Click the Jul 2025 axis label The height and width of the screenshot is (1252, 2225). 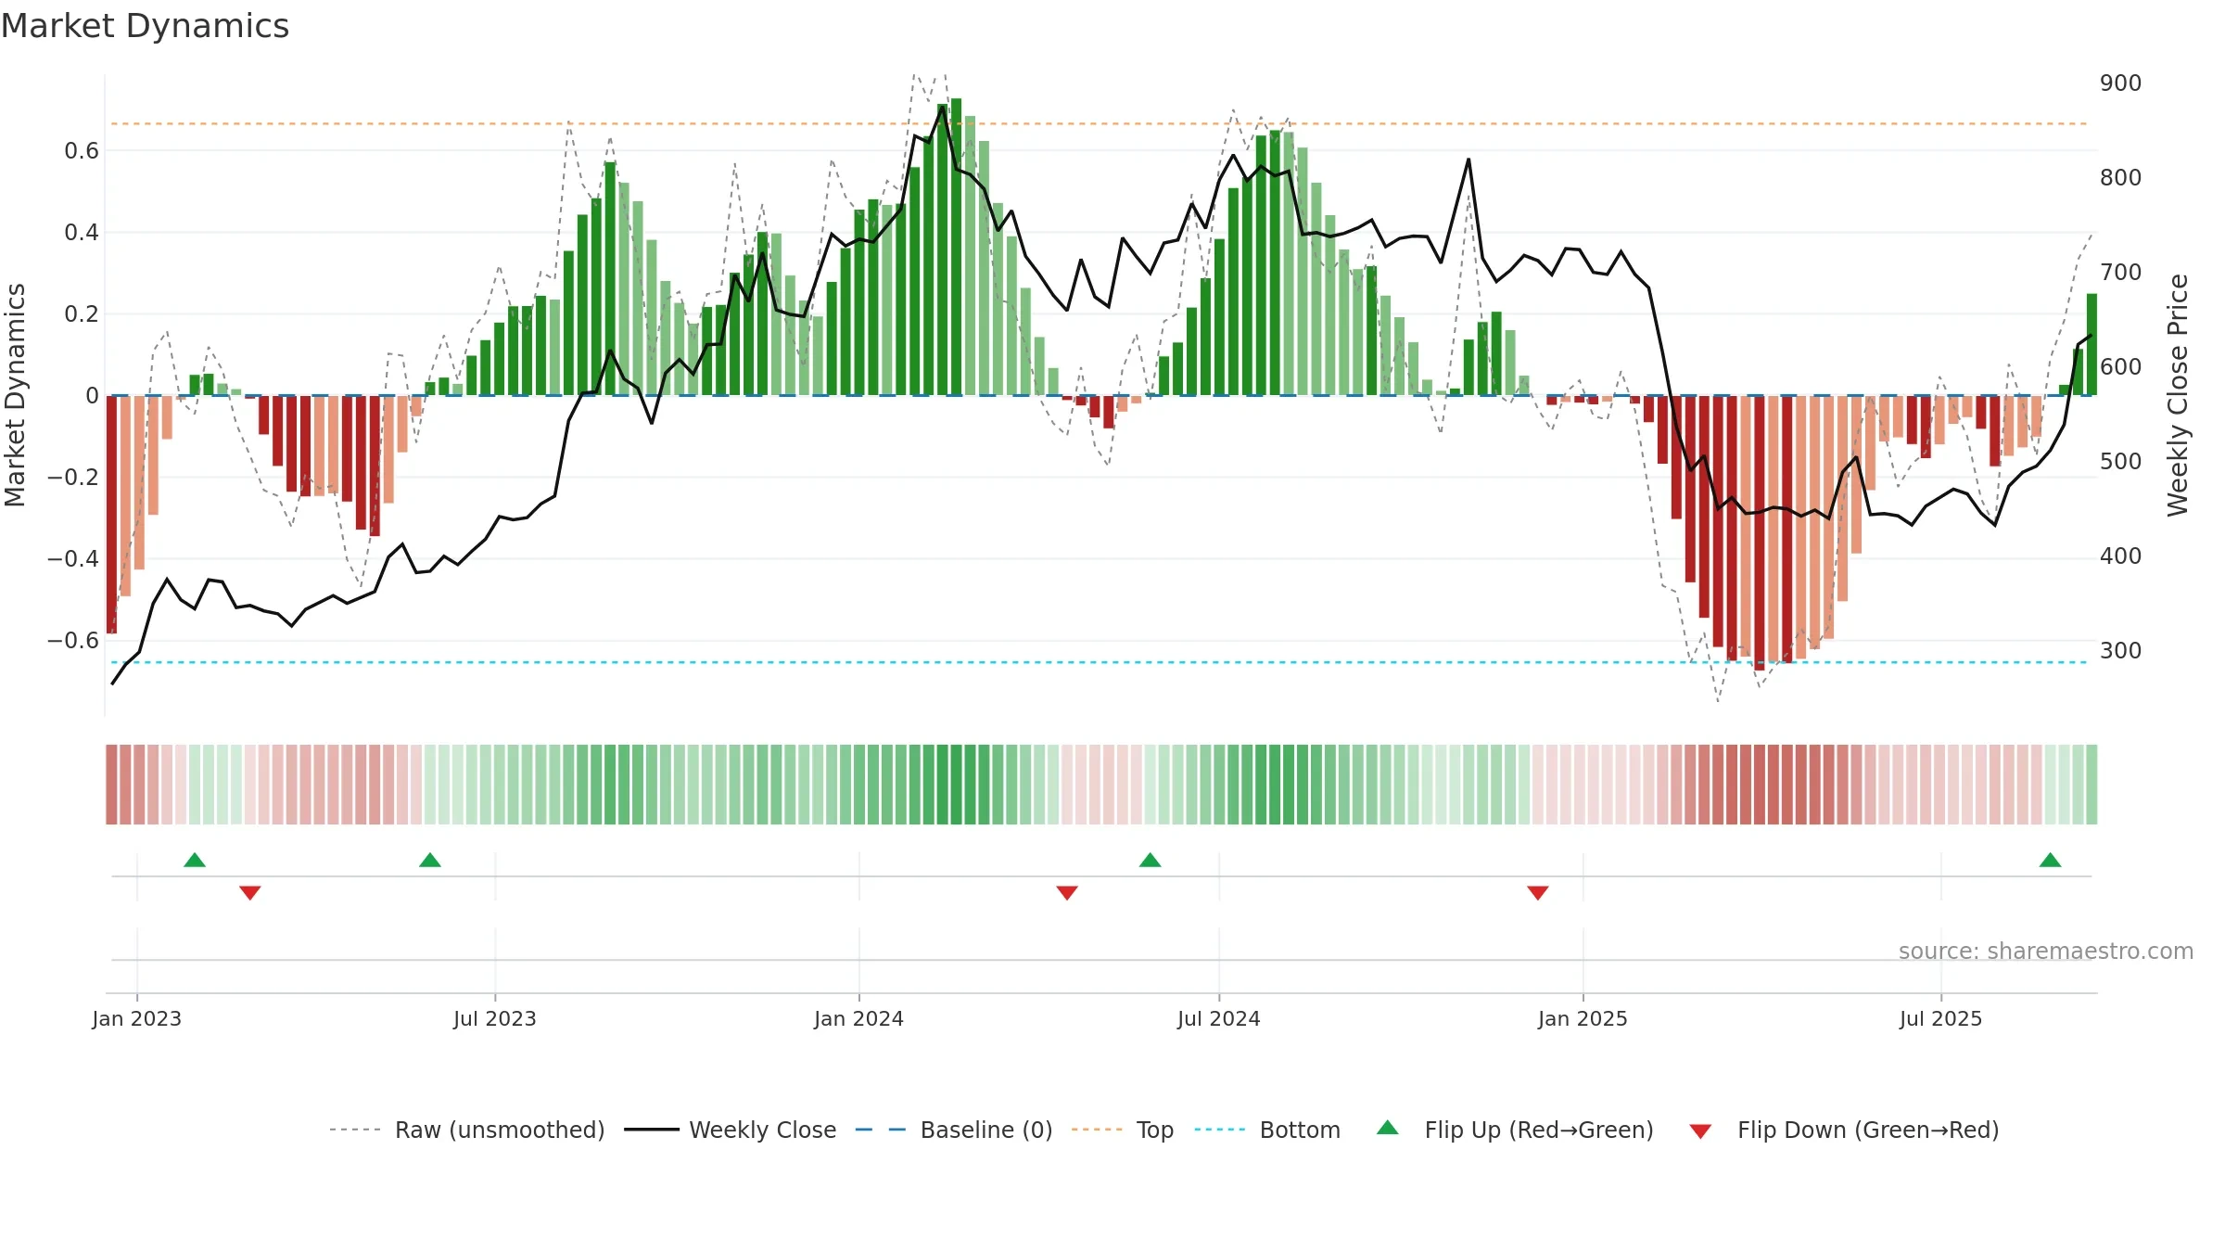[x=1941, y=1018]
